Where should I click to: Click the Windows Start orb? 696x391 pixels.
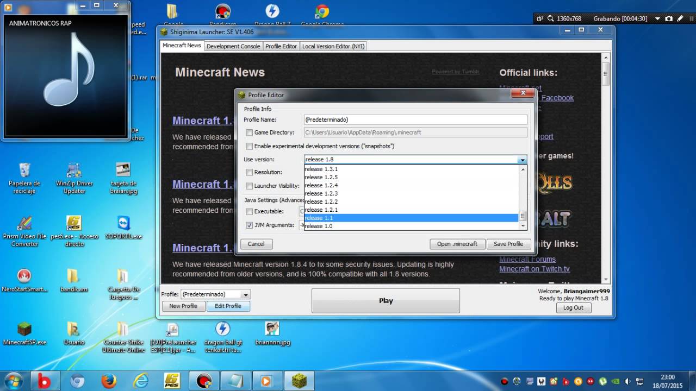[x=13, y=381]
